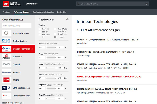Open the Products menu
Screen dimensions: 157x104
pyautogui.click(x=7, y=12)
